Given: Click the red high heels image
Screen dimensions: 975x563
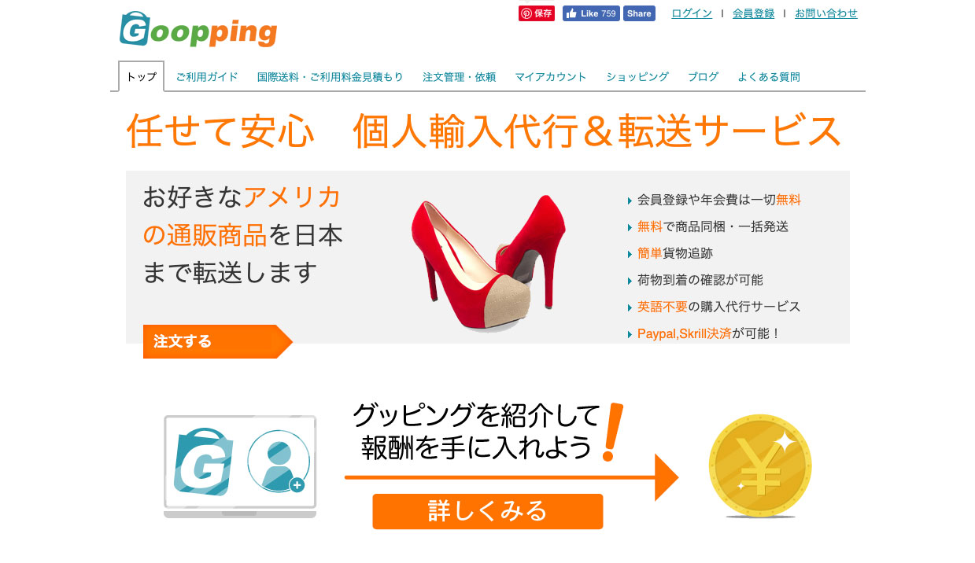Looking at the screenshot, I should click(488, 263).
